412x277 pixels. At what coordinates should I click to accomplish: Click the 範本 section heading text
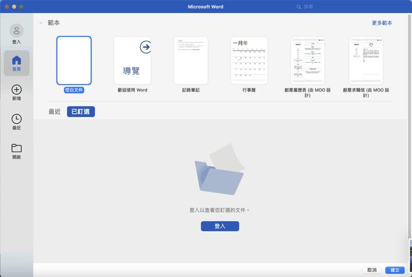pos(54,23)
